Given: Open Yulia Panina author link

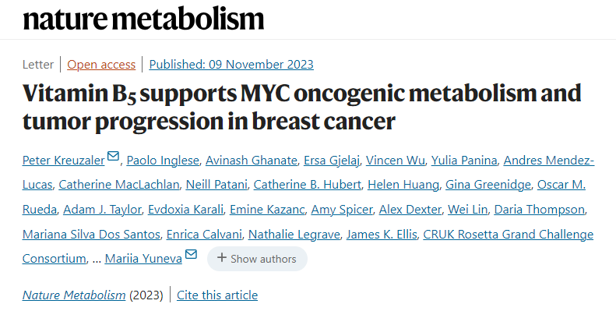Looking at the screenshot, I should [x=464, y=161].
